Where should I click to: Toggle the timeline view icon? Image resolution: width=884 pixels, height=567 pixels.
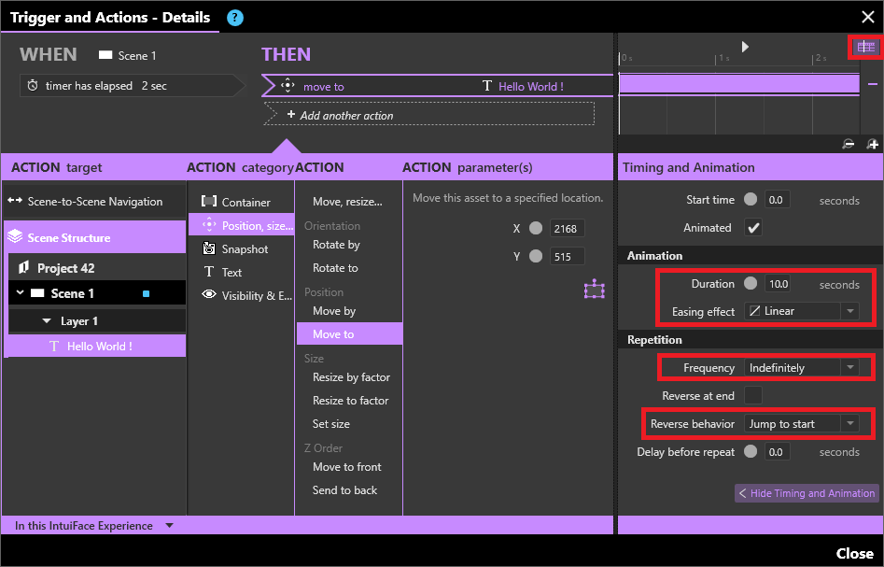tap(866, 47)
